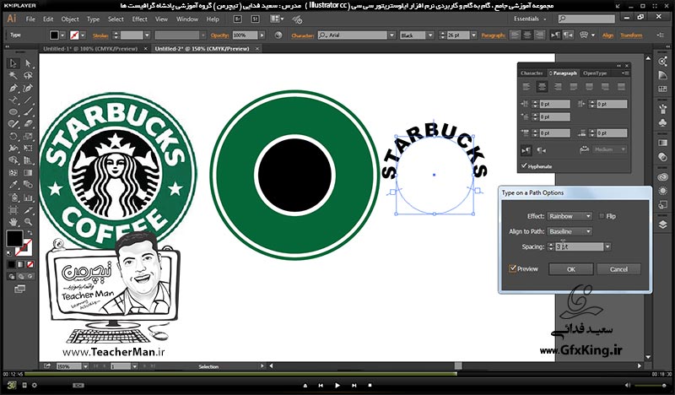Open the Transform link in control bar

(x=631, y=35)
